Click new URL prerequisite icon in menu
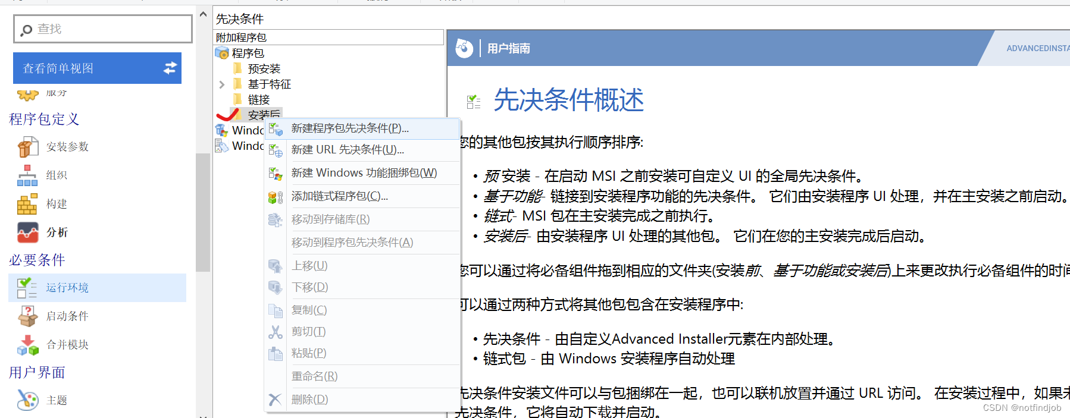The image size is (1070, 418). point(276,150)
